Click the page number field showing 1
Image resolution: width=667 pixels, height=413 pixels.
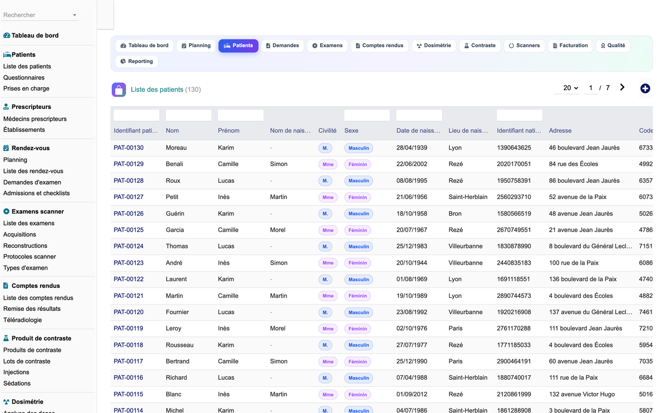(x=590, y=88)
